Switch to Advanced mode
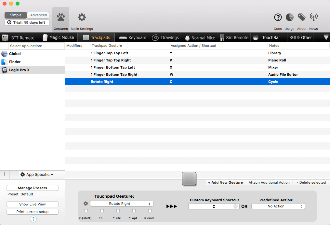Screen dimensions: 330x225 click(x=38, y=15)
